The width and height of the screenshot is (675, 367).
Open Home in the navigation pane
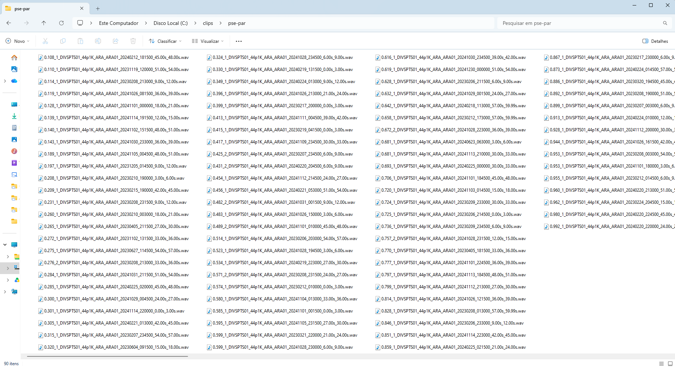[x=14, y=57]
